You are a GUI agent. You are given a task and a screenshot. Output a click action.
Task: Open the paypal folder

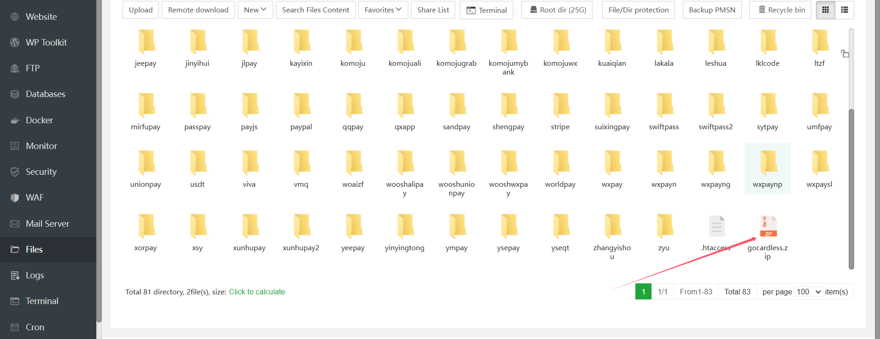point(301,106)
